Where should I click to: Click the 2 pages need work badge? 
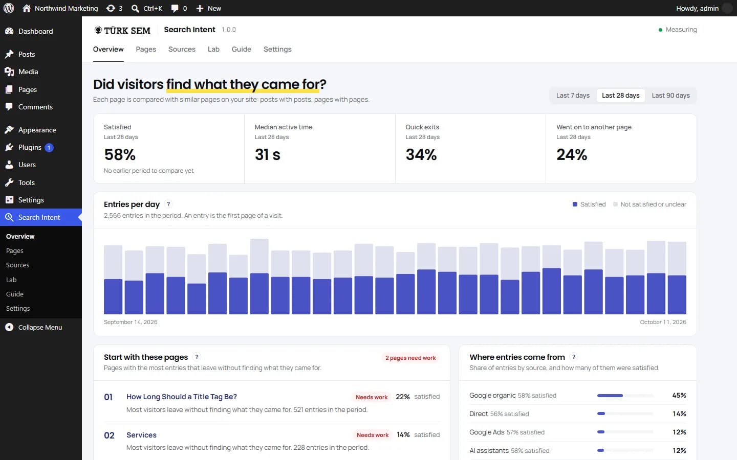(410, 358)
